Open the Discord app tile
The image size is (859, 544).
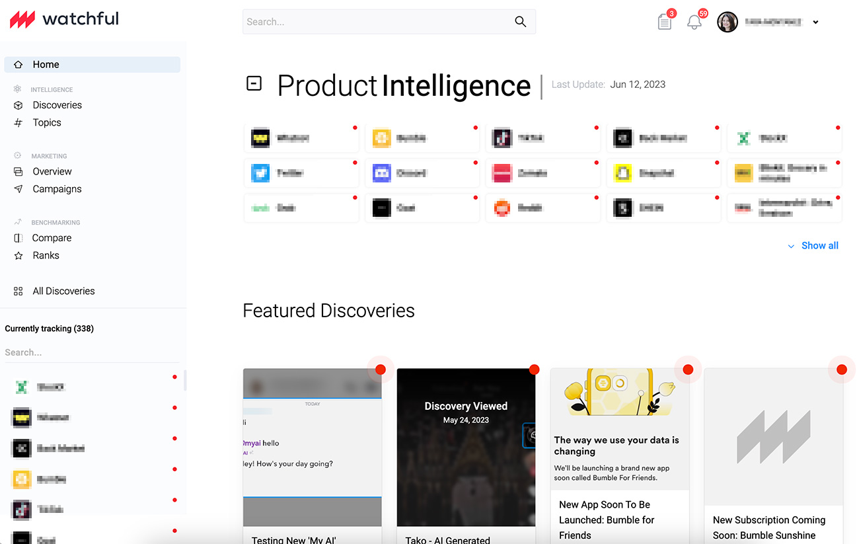(422, 173)
